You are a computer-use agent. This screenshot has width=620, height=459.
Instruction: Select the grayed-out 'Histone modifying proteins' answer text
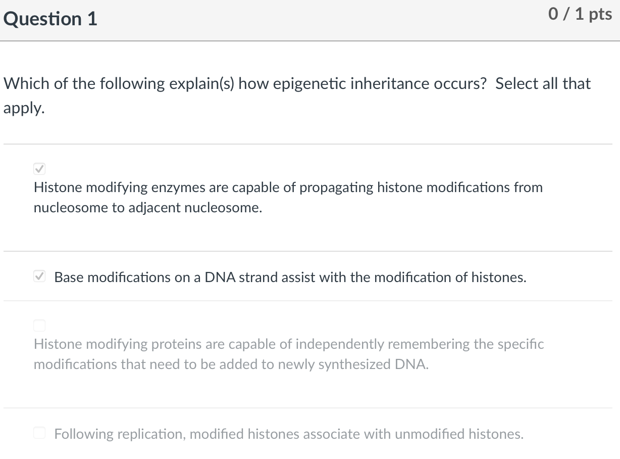click(288, 354)
